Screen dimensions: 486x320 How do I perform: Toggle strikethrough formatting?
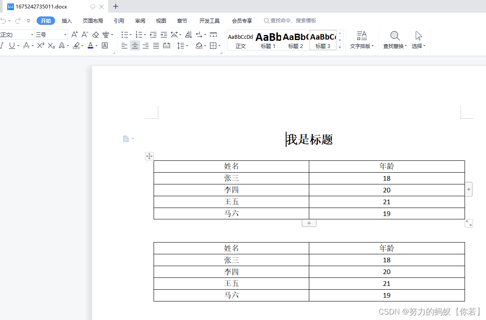click(x=27, y=46)
